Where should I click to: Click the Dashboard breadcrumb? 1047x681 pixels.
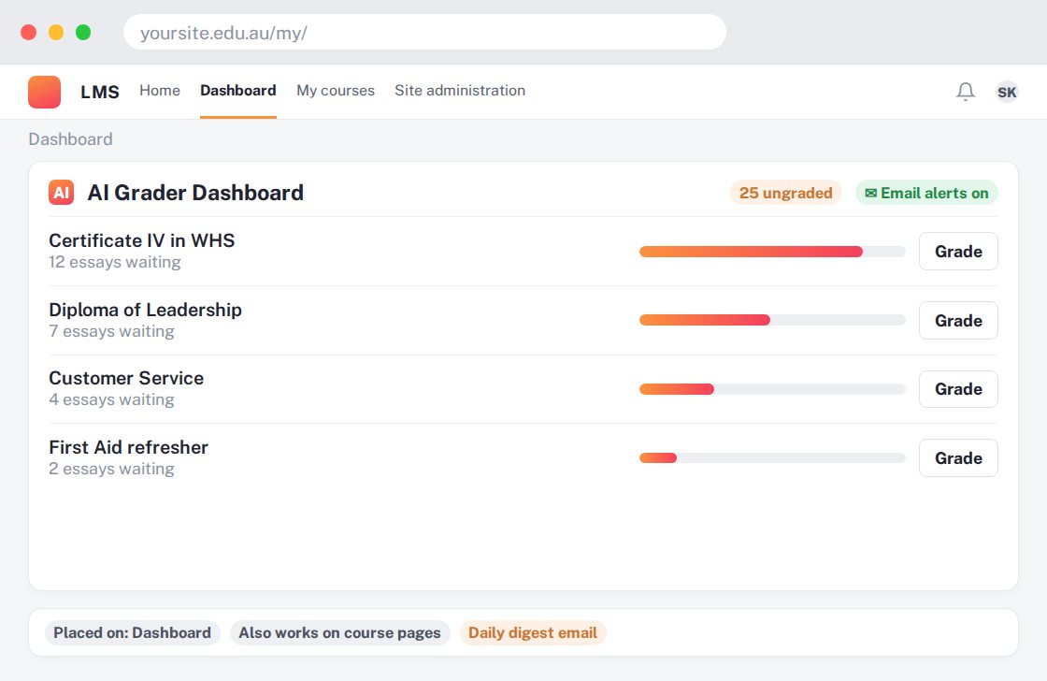click(71, 139)
